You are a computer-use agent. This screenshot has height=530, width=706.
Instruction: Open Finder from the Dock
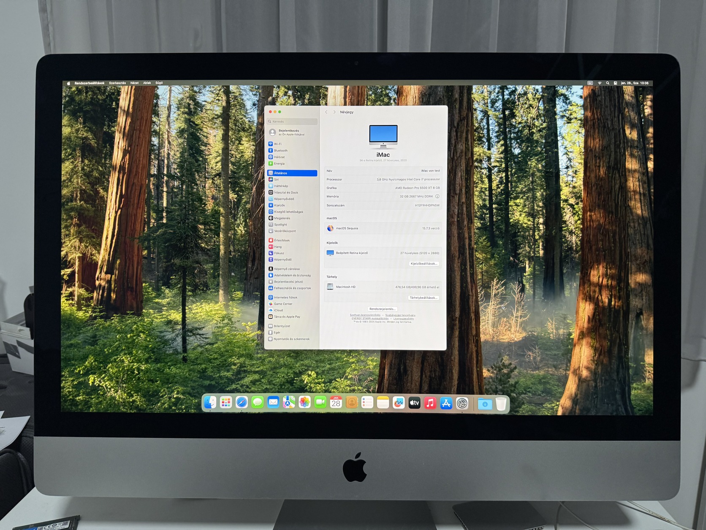tap(210, 402)
